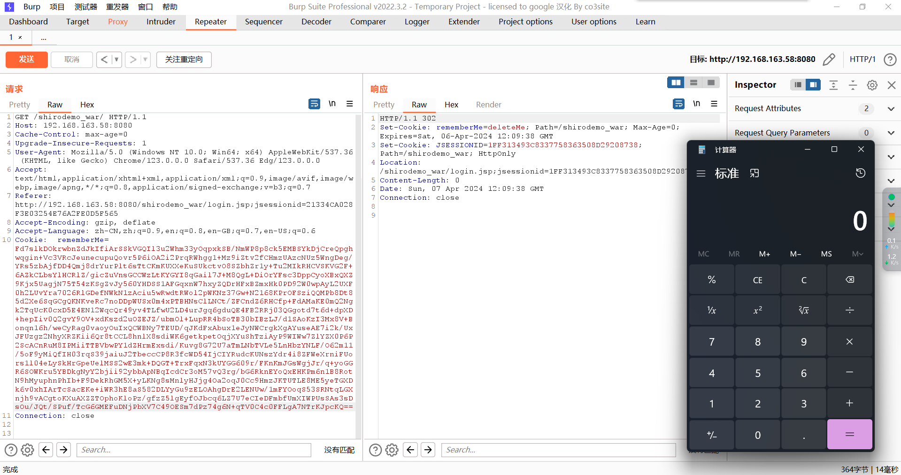Open request panel hamburger menu
The height and width of the screenshot is (475, 901).
tap(350, 104)
